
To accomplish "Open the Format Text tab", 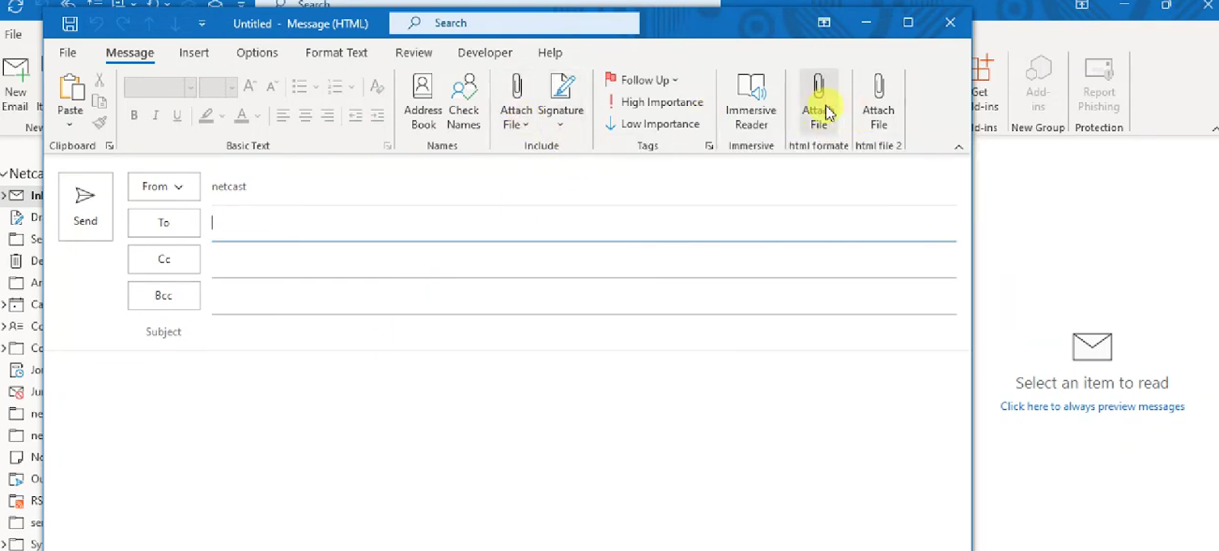I will [337, 53].
